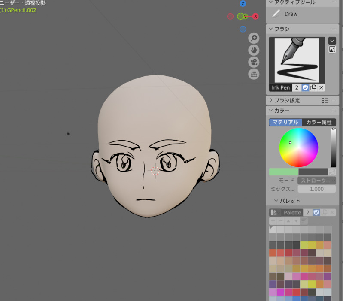Click the dark gray secondary color swatch

pos(313,172)
